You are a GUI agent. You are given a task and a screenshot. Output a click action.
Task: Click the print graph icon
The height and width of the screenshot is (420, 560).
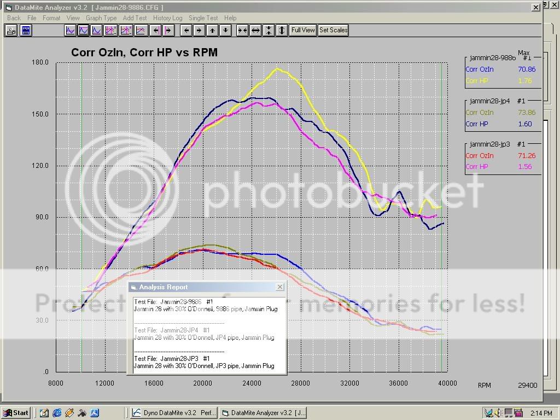click(x=11, y=30)
